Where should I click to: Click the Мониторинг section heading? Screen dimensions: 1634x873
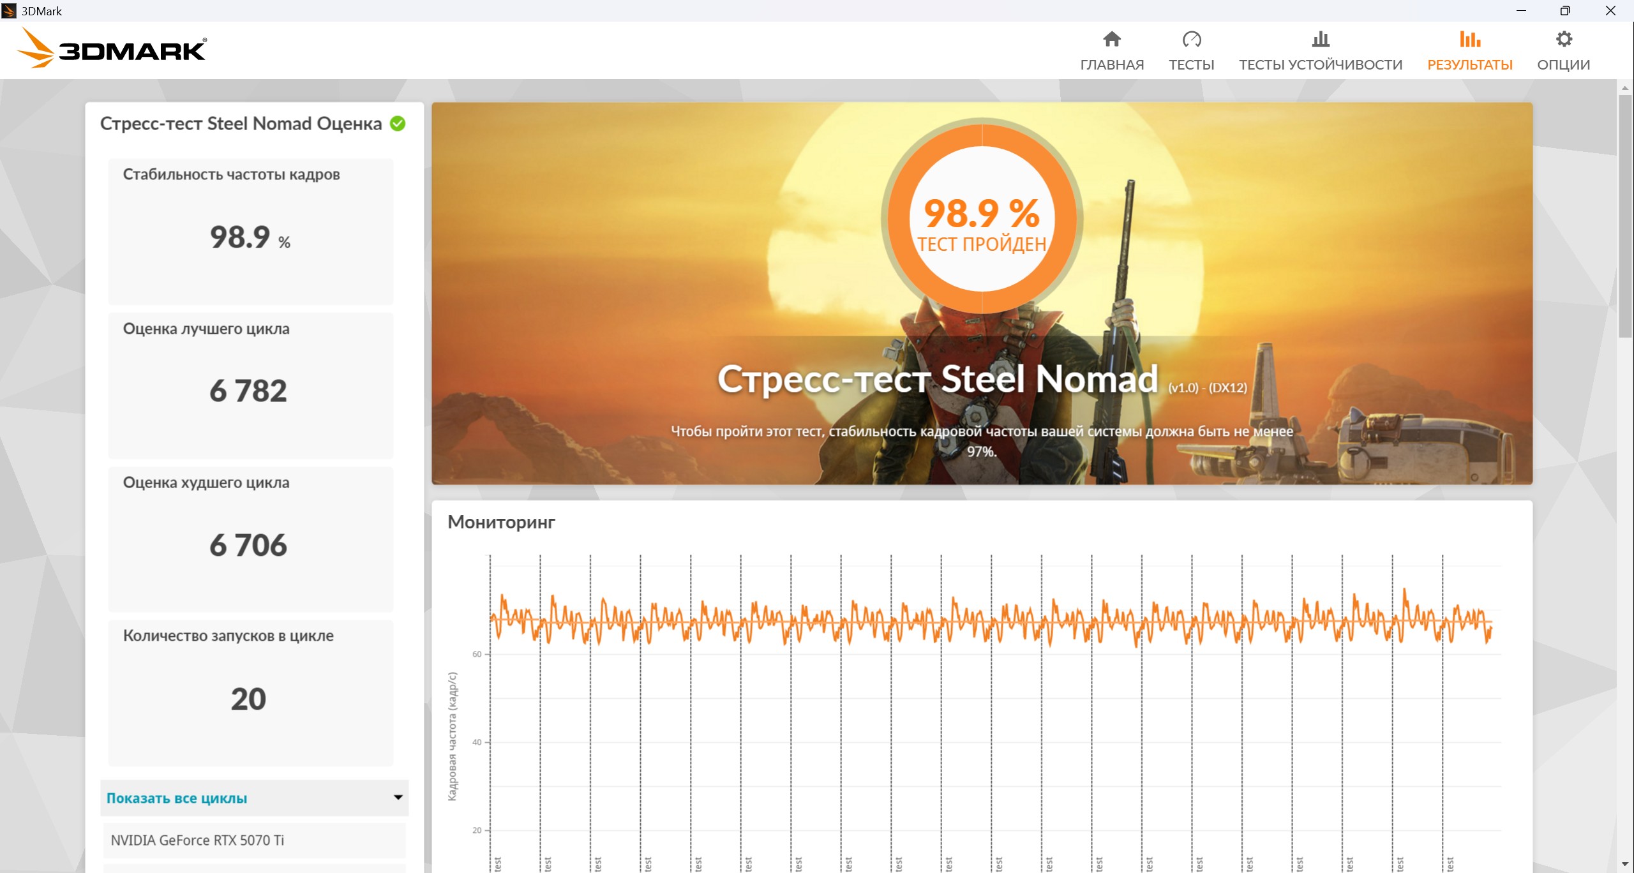(502, 522)
